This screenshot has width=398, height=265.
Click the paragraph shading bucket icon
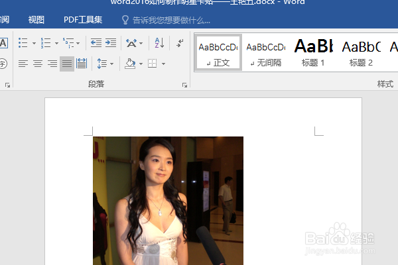click(130, 64)
